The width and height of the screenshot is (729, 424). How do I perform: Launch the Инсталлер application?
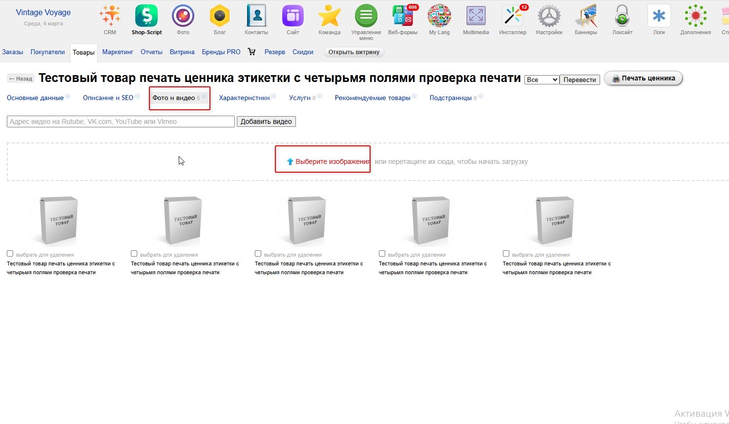(512, 15)
